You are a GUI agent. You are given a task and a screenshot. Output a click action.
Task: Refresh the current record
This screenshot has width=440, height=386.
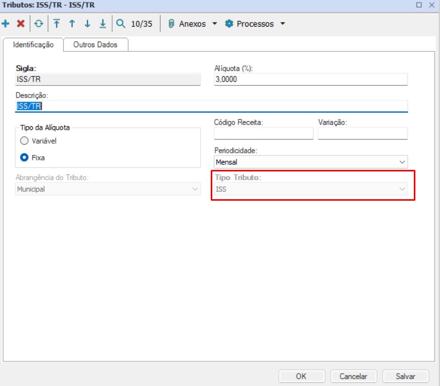39,24
